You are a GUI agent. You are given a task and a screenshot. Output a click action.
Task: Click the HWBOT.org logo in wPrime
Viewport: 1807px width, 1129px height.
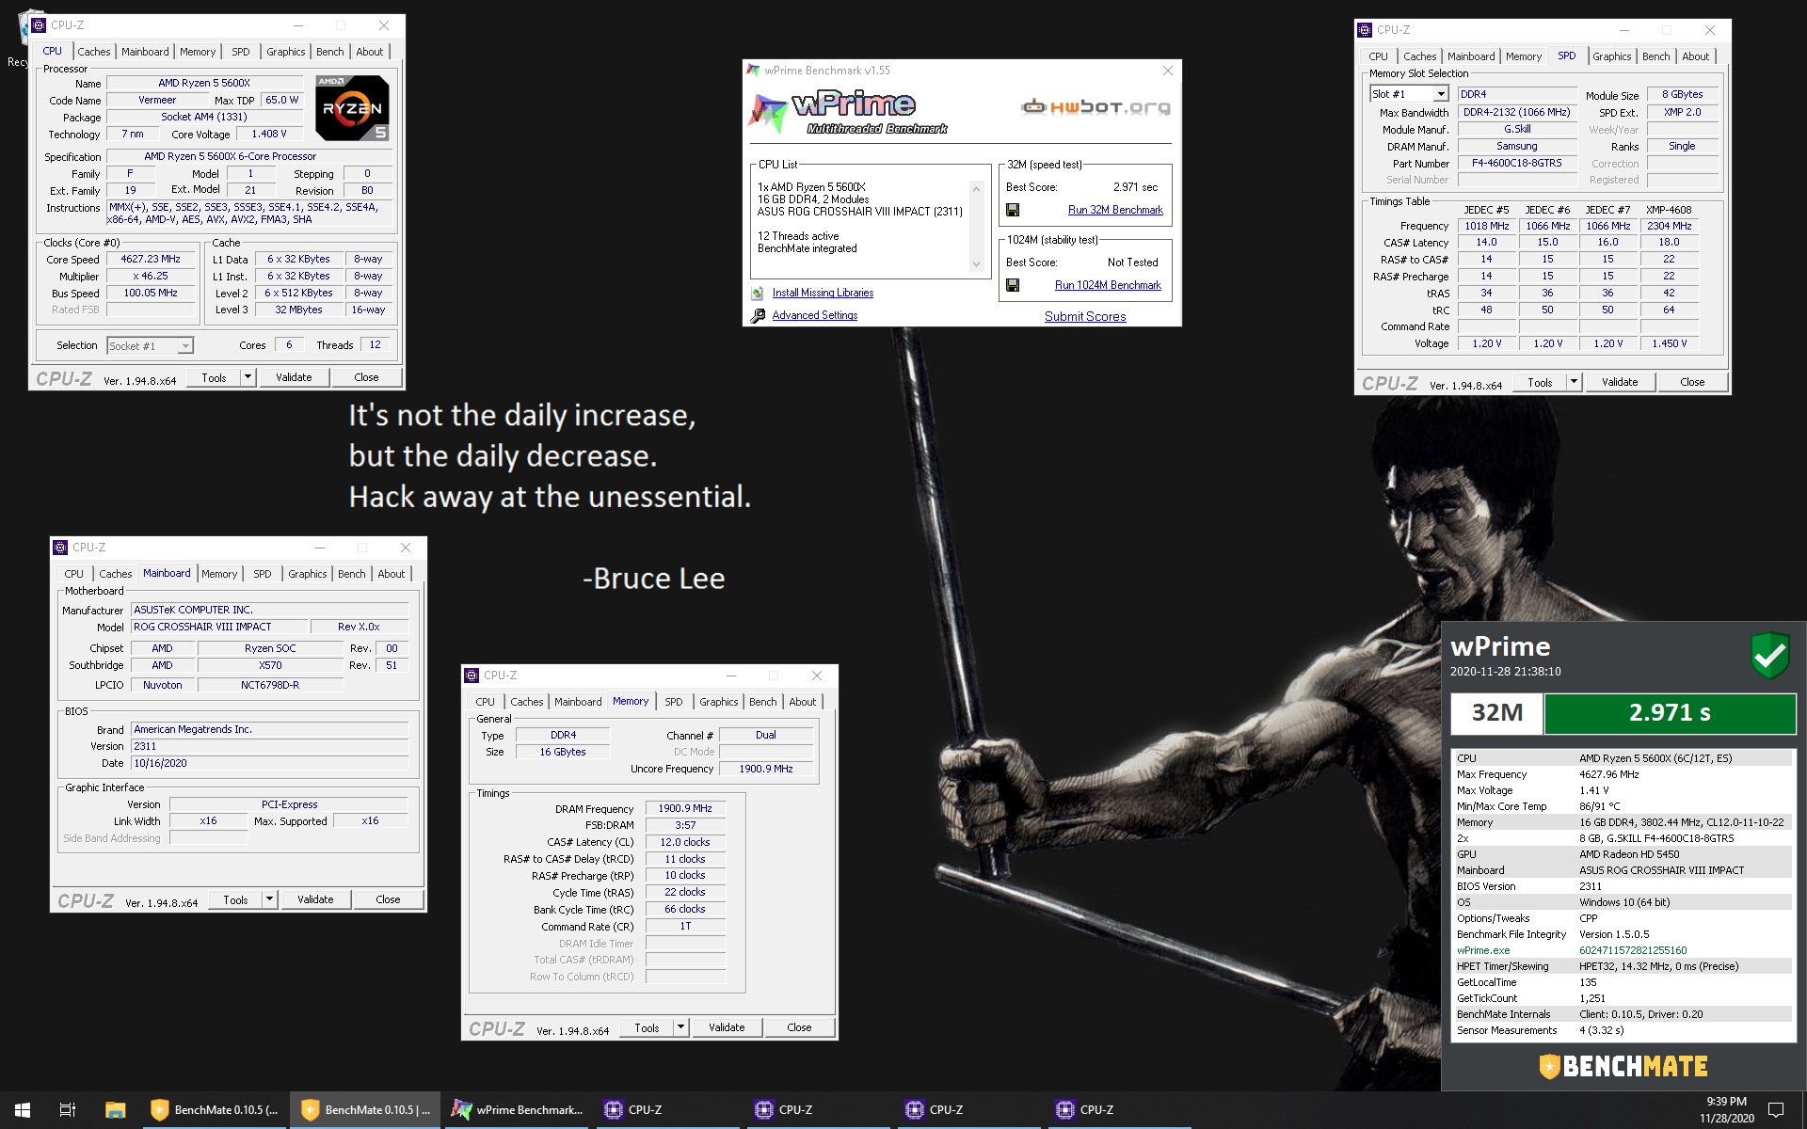point(1096,106)
